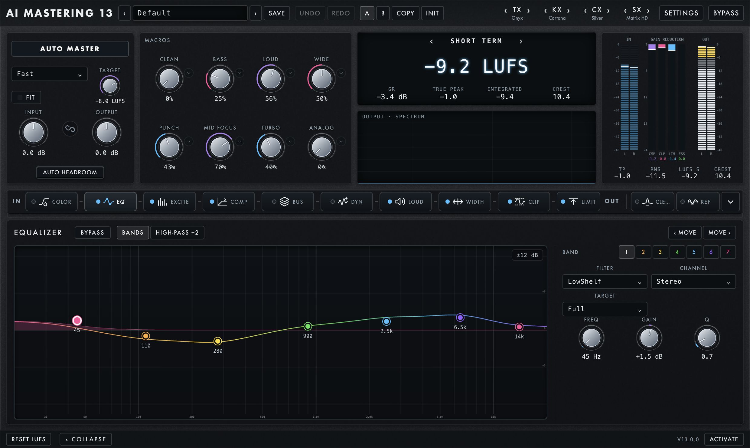
Task: Select EQ band 3
Action: pos(660,252)
